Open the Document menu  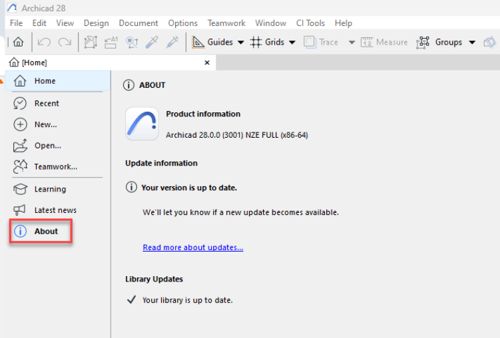click(x=138, y=23)
